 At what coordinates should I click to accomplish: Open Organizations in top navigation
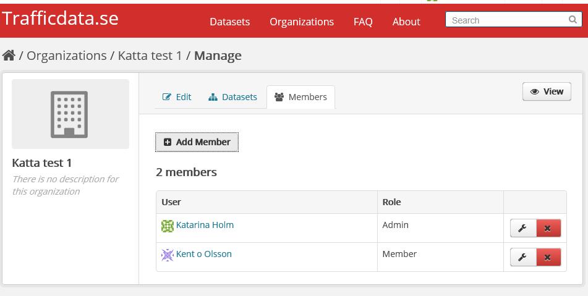302,22
